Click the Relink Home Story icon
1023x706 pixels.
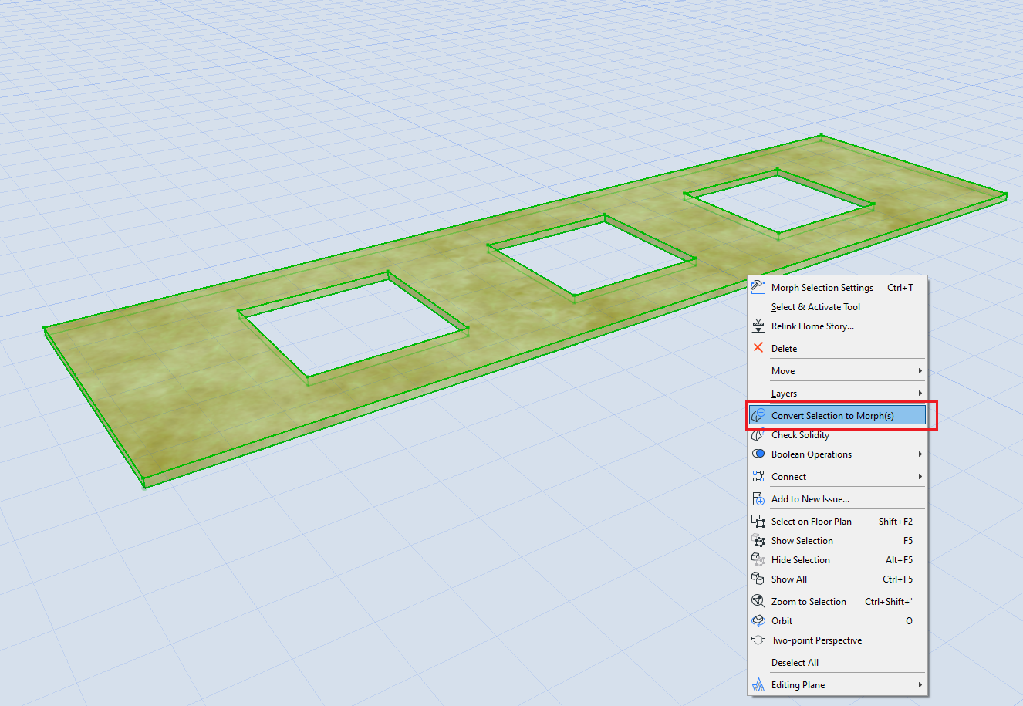pos(758,326)
